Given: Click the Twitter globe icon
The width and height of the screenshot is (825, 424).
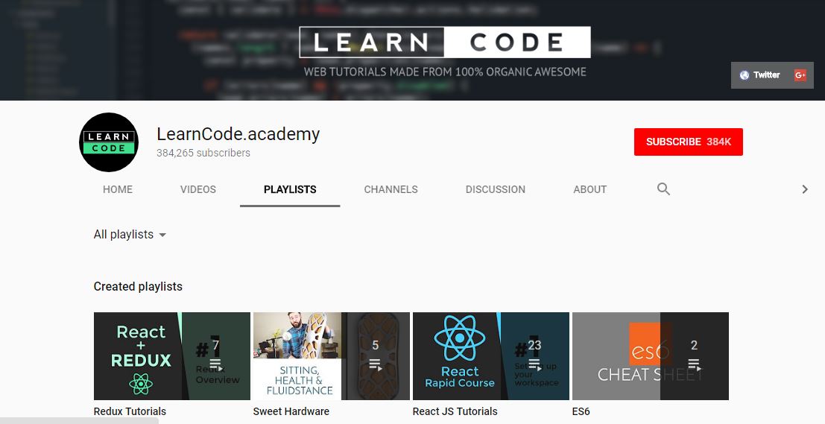Looking at the screenshot, I should (x=744, y=75).
